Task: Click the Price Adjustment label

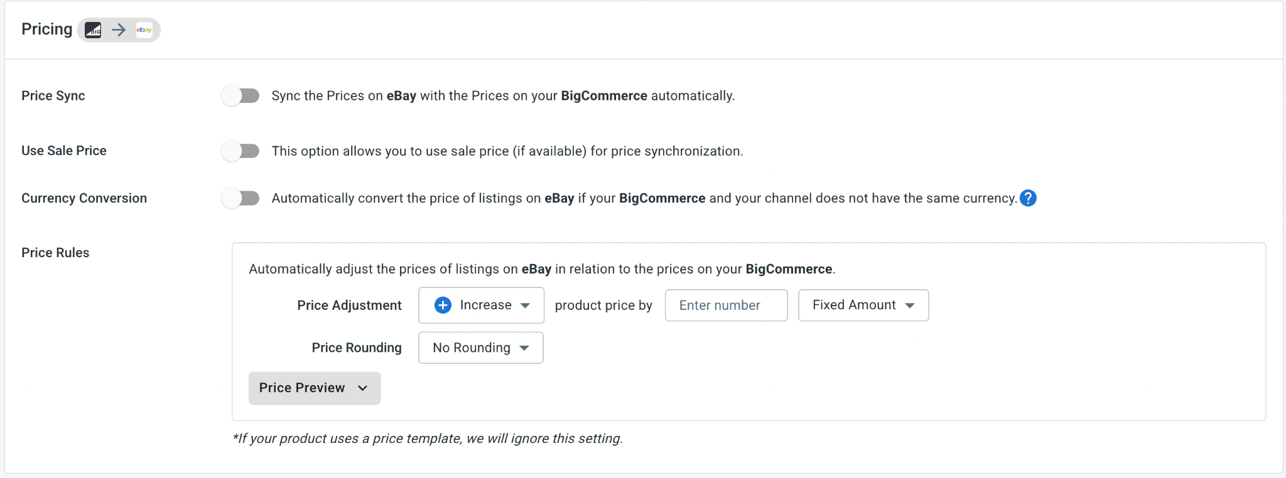Action: click(349, 305)
